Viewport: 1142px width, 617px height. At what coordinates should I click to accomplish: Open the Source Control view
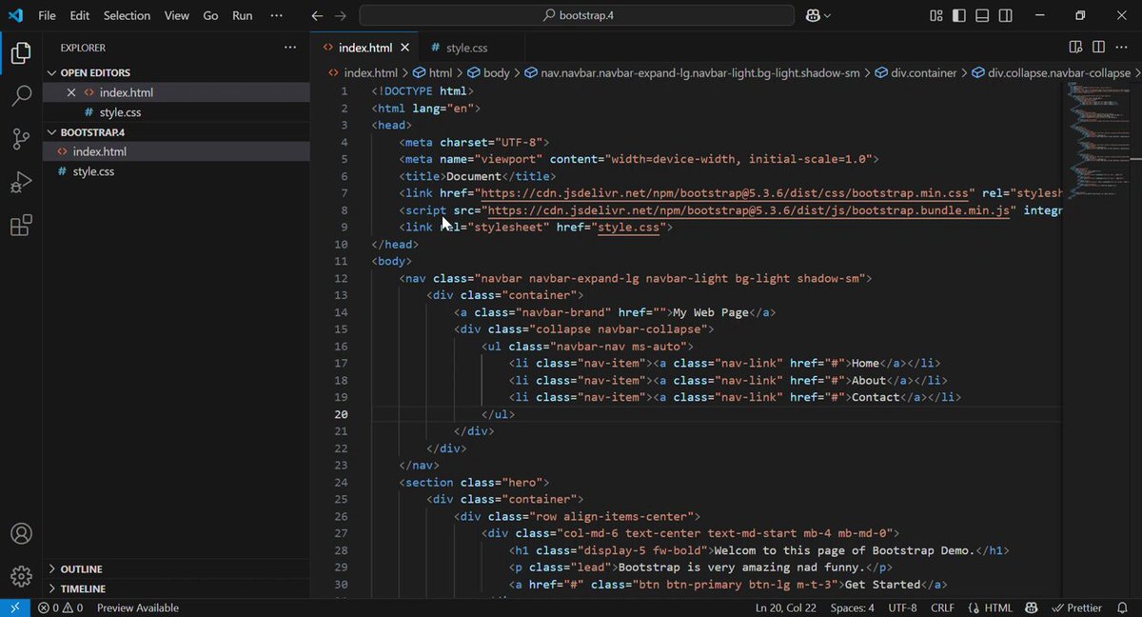tap(21, 139)
